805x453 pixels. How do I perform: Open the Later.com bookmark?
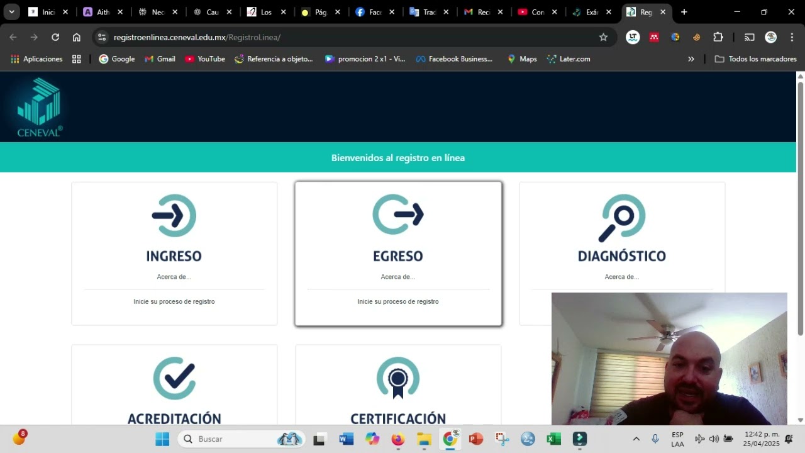pyautogui.click(x=569, y=59)
